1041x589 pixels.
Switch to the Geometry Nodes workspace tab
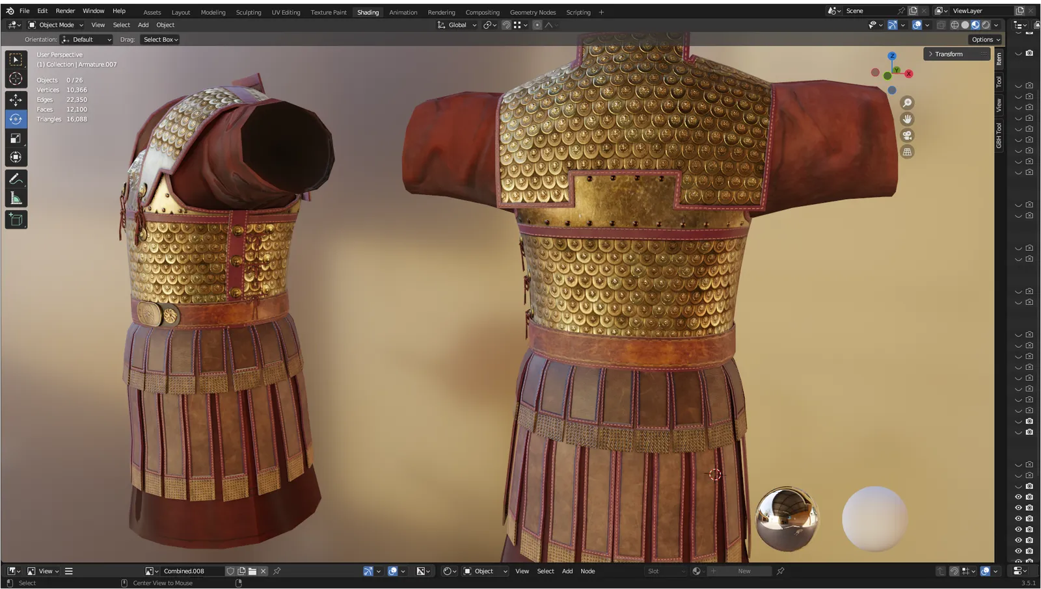click(x=533, y=12)
